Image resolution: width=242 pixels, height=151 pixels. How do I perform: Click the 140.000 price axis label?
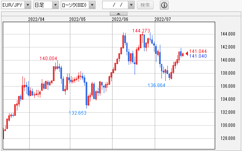228,60
